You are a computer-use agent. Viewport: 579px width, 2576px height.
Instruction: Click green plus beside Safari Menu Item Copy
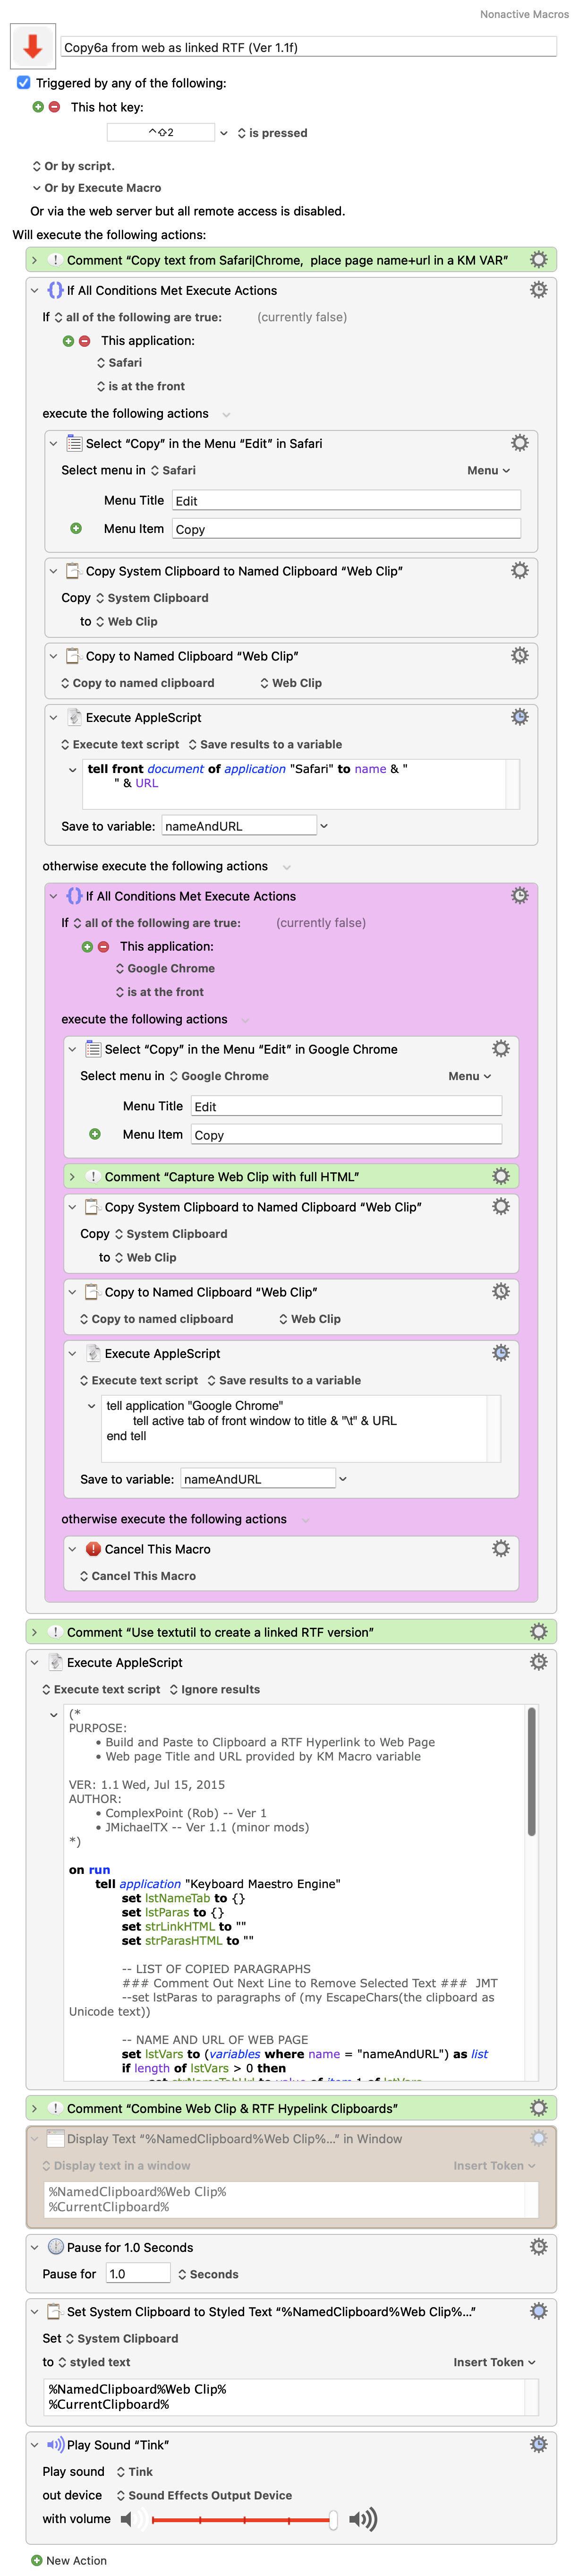pos(75,528)
